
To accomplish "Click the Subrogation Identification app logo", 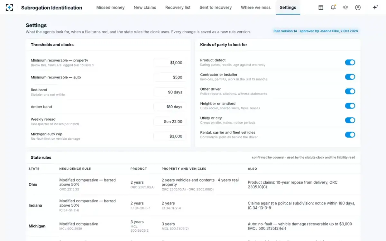I will click(x=9, y=7).
